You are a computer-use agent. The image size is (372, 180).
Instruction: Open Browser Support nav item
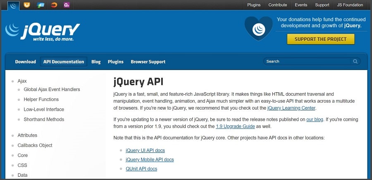click(148, 62)
